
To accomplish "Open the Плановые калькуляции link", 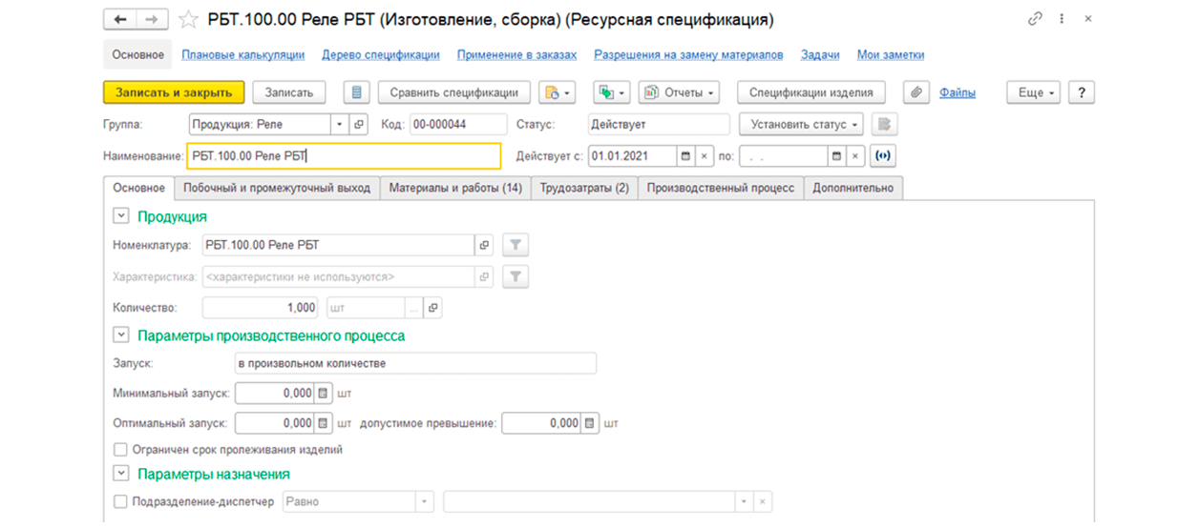I will tap(243, 55).
